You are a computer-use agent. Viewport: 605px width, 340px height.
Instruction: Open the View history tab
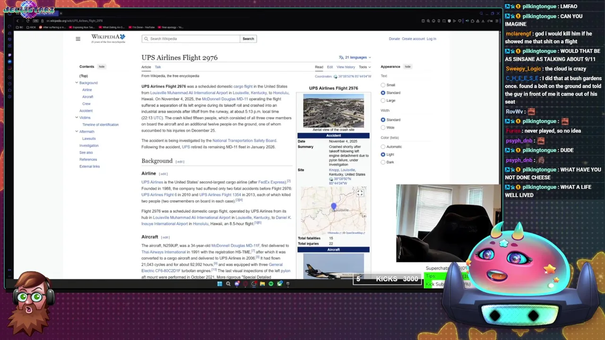346,67
